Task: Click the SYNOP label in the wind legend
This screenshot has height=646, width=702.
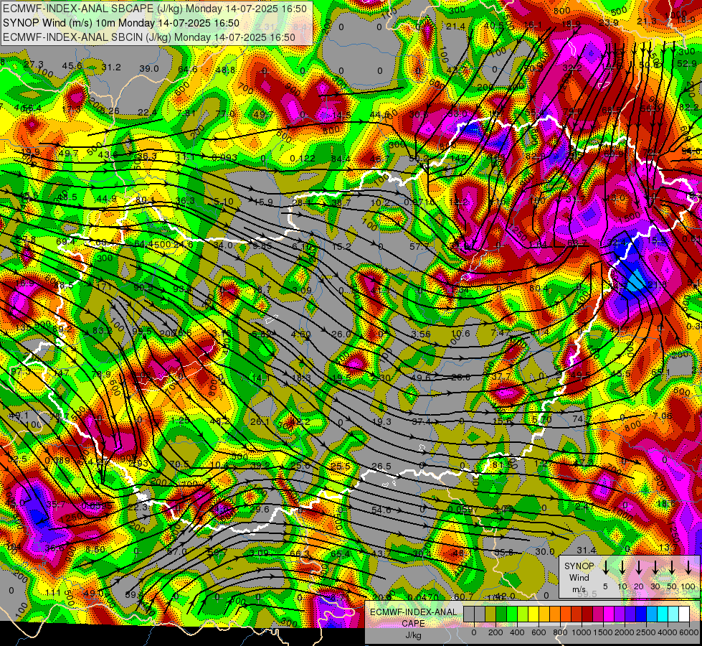Action: point(579,566)
